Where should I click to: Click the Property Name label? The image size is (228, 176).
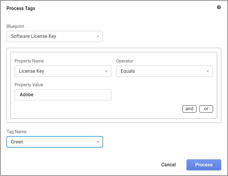pyautogui.click(x=29, y=61)
